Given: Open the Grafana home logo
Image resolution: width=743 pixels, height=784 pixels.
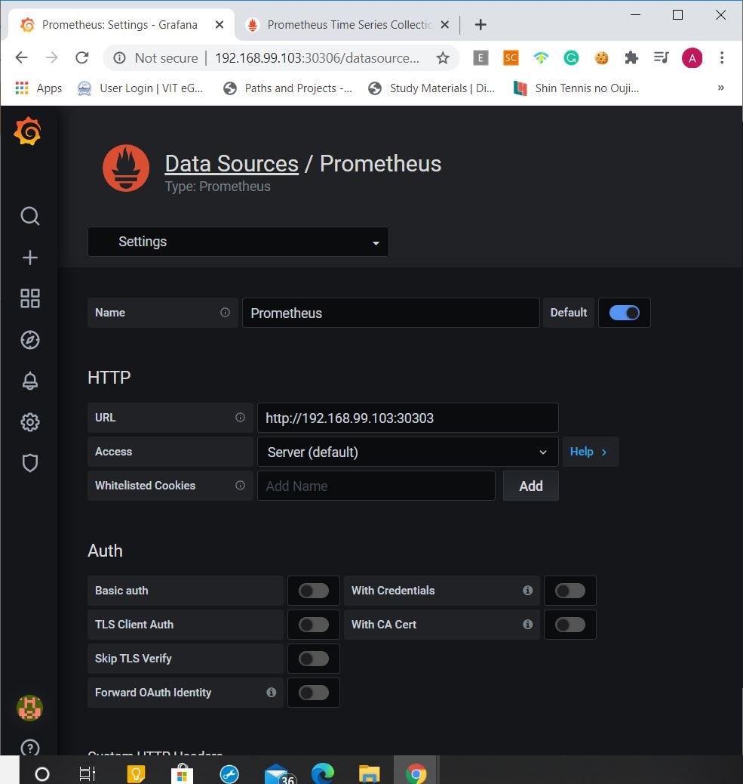Looking at the screenshot, I should coord(27,131).
